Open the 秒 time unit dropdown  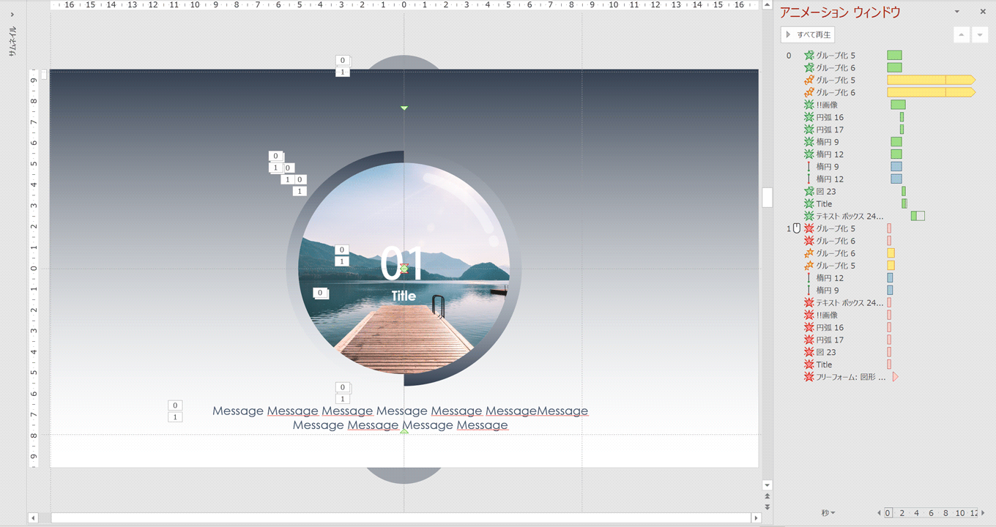tap(828, 513)
